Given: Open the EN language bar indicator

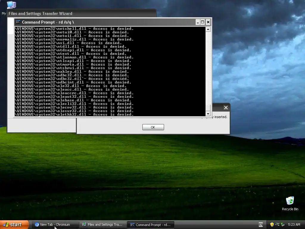Looking at the screenshot, I should [261, 225].
